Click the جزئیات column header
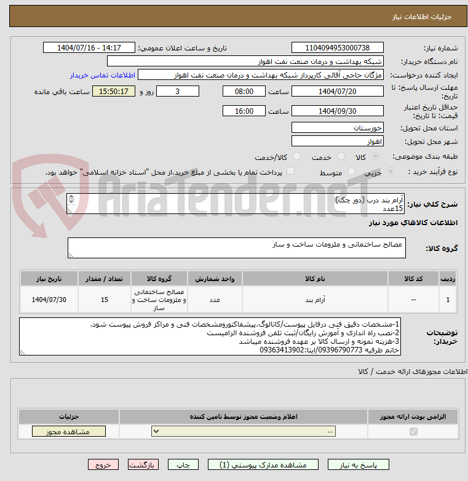 [69, 416]
